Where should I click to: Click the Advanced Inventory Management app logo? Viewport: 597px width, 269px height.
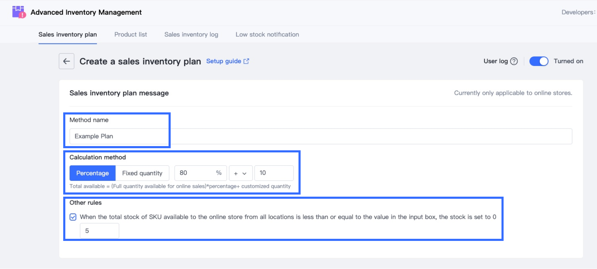coord(19,12)
